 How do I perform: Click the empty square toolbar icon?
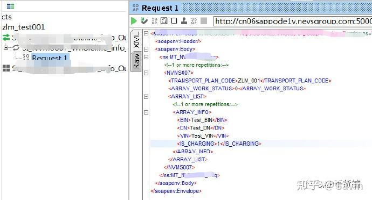(174, 21)
